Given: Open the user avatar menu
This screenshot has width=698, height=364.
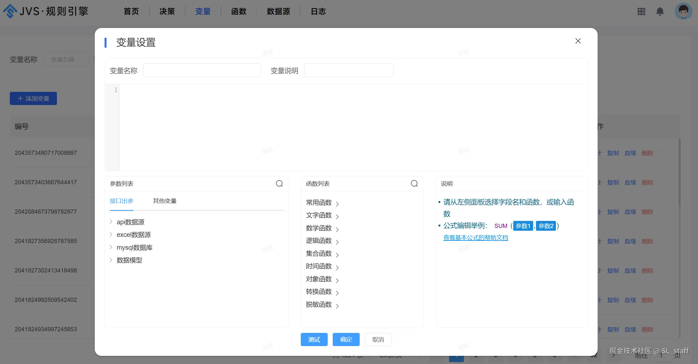Looking at the screenshot, I should click(x=683, y=11).
